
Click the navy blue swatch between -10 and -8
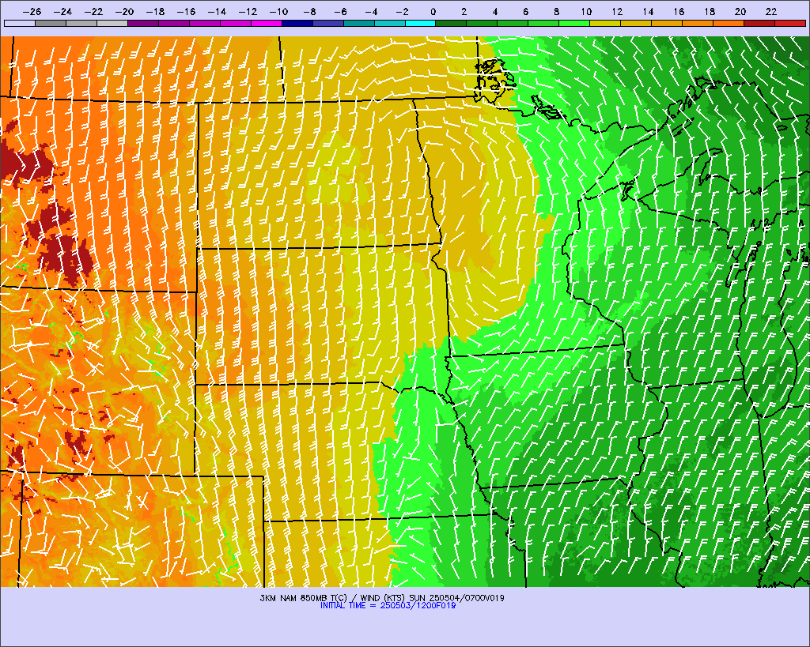click(x=297, y=23)
